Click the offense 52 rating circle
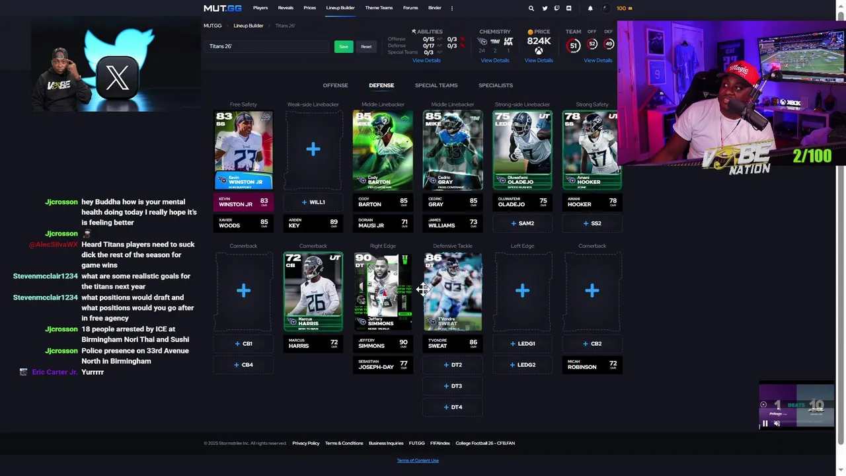The image size is (846, 476). 592,44
